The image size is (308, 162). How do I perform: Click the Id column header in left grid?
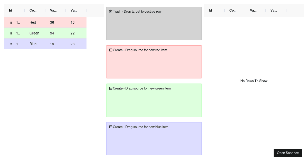tap(11, 10)
